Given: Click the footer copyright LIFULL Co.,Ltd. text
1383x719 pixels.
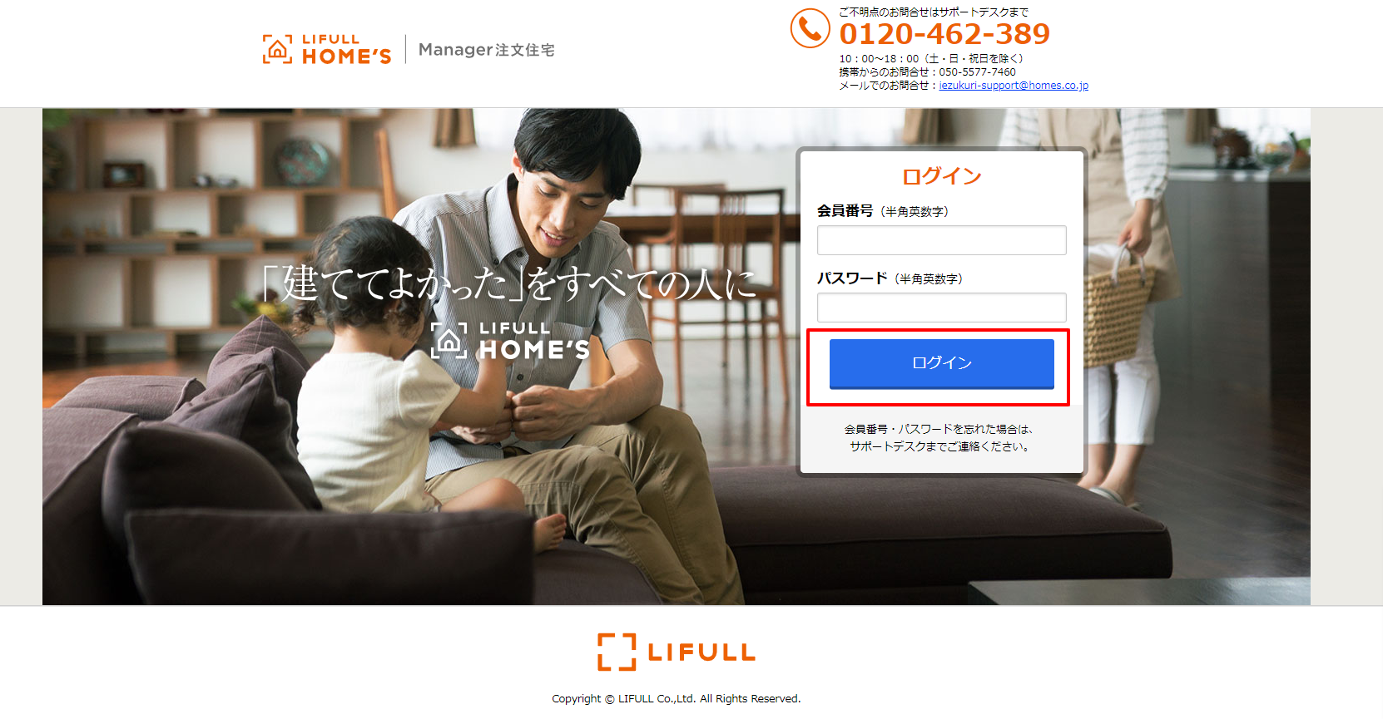Looking at the screenshot, I should tap(677, 699).
